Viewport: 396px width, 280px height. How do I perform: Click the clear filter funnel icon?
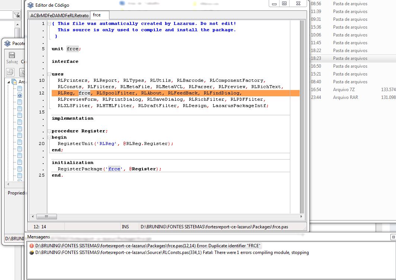coord(17,15)
